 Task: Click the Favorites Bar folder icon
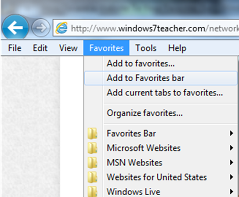pyautogui.click(x=92, y=133)
